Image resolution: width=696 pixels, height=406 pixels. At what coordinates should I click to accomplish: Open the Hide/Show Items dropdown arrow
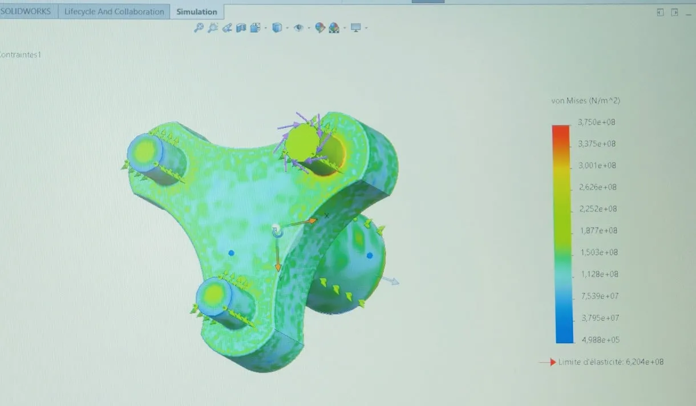309,28
